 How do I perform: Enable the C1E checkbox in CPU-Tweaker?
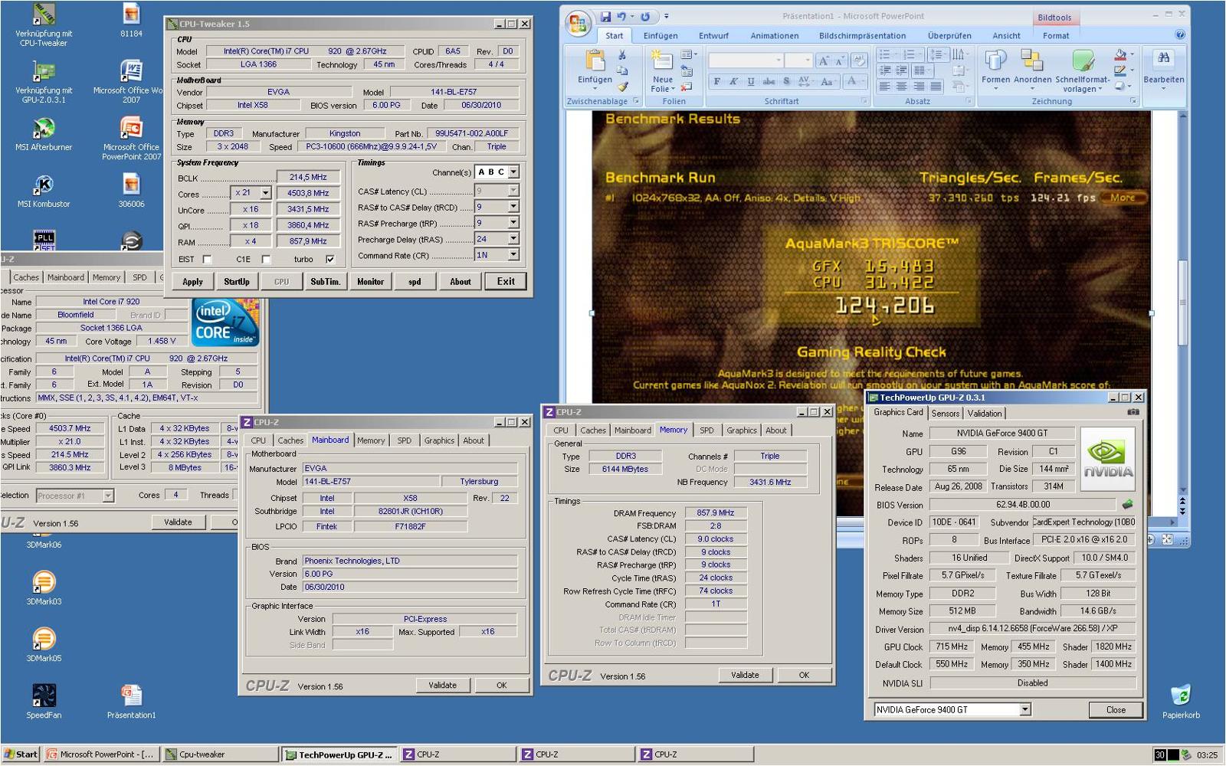(266, 259)
